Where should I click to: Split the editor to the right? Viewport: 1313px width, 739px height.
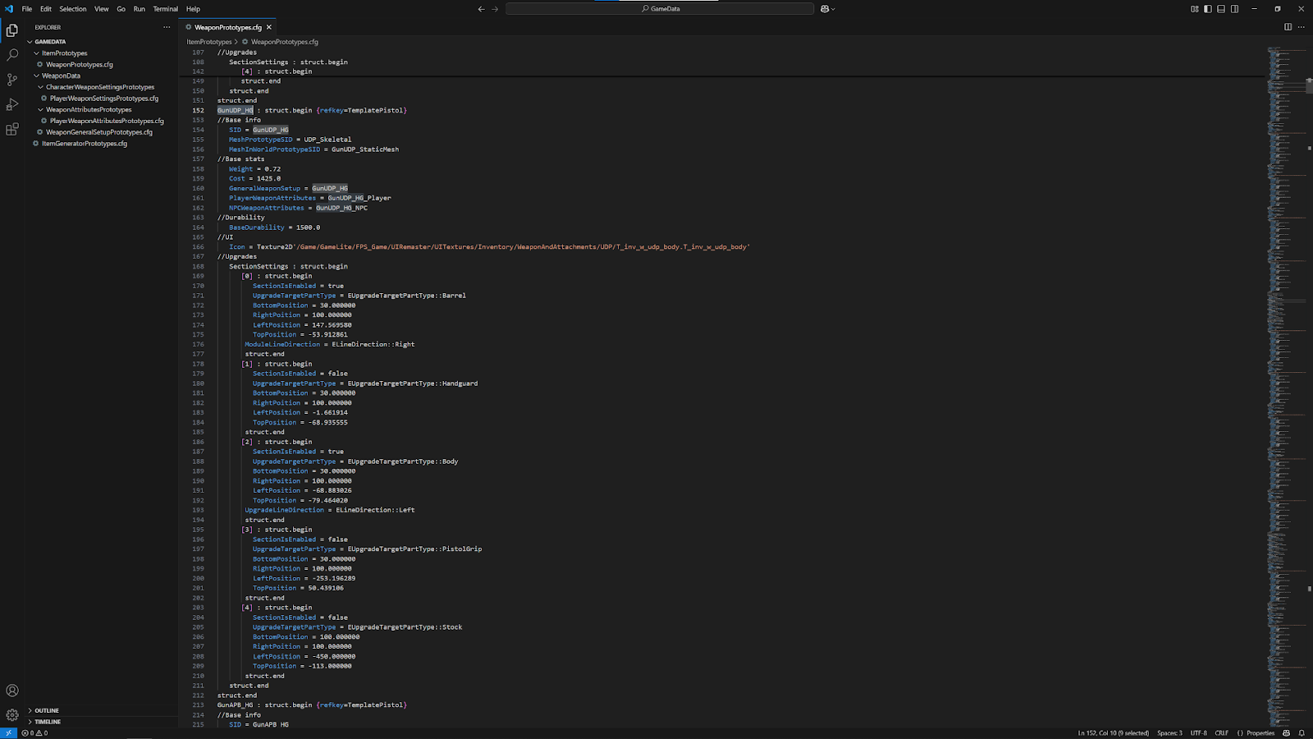[x=1288, y=27]
